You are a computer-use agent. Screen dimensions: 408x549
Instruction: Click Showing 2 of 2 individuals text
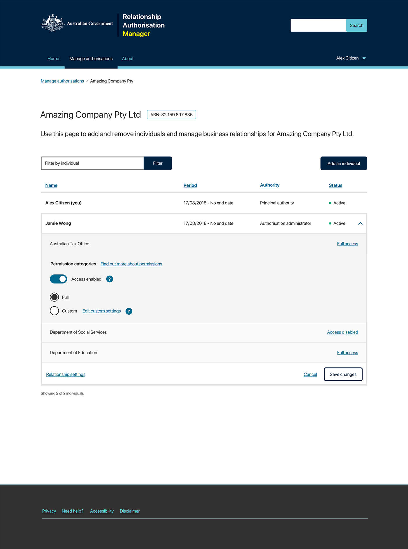[x=62, y=393]
